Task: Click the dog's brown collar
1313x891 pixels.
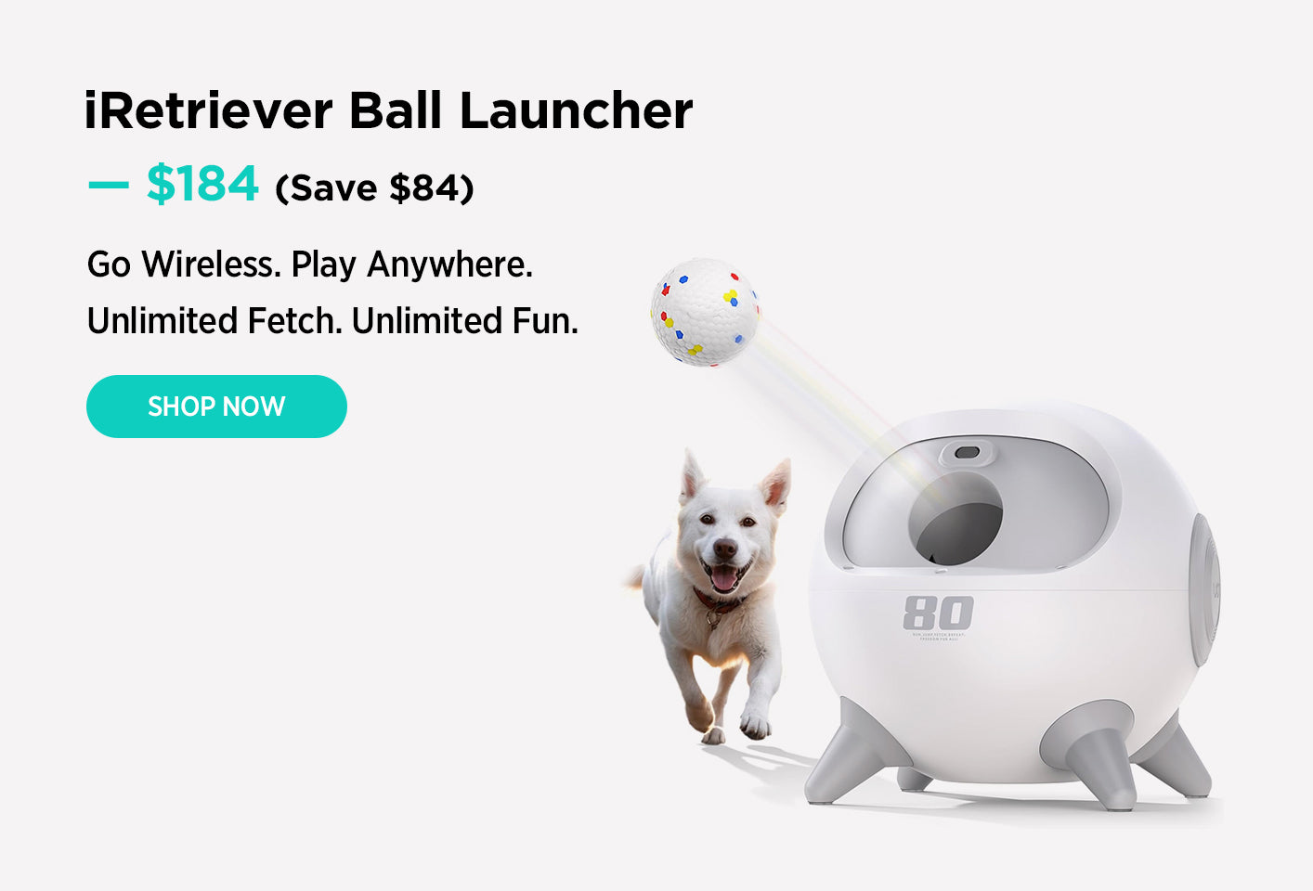Action: point(716,602)
